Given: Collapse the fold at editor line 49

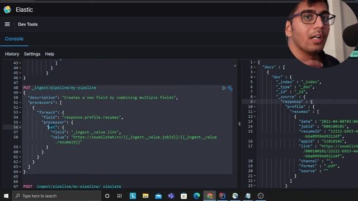Looking at the screenshot, I should click(20, 93).
